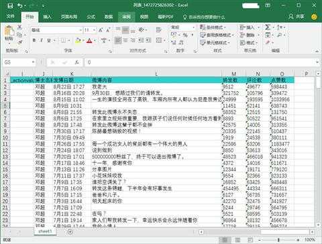The image size is (322, 244).
Task: Click the Save icon in the title bar
Action: (10, 5)
